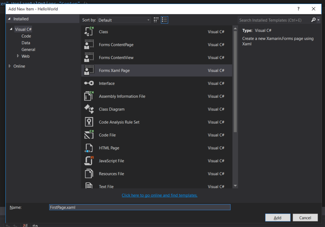Pick the Class Diagram icon
The width and height of the screenshot is (325, 227).
89,109
